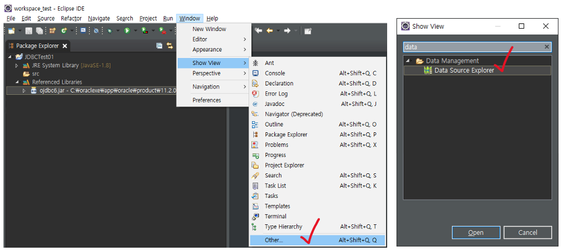Click the yellow Back navigation arrow
Screen dimensions: 562x250
pos(270,31)
